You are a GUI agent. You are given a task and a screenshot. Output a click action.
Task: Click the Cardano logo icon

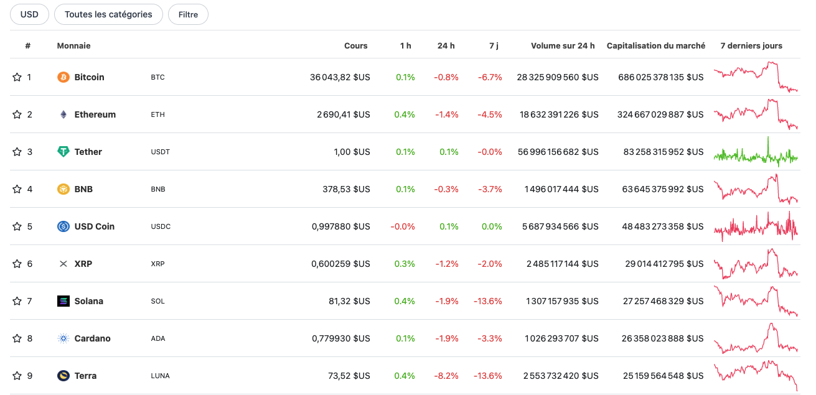63,338
